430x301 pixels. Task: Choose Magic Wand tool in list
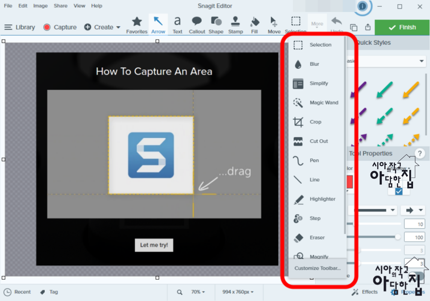click(x=316, y=102)
